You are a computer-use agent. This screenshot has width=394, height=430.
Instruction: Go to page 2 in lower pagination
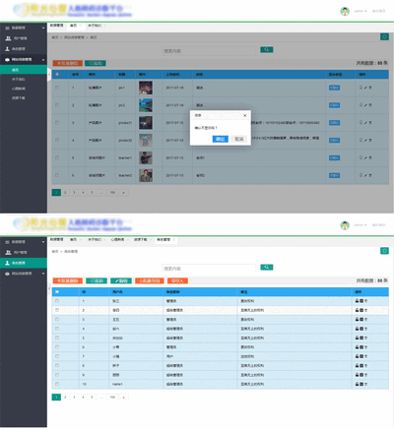(65, 398)
